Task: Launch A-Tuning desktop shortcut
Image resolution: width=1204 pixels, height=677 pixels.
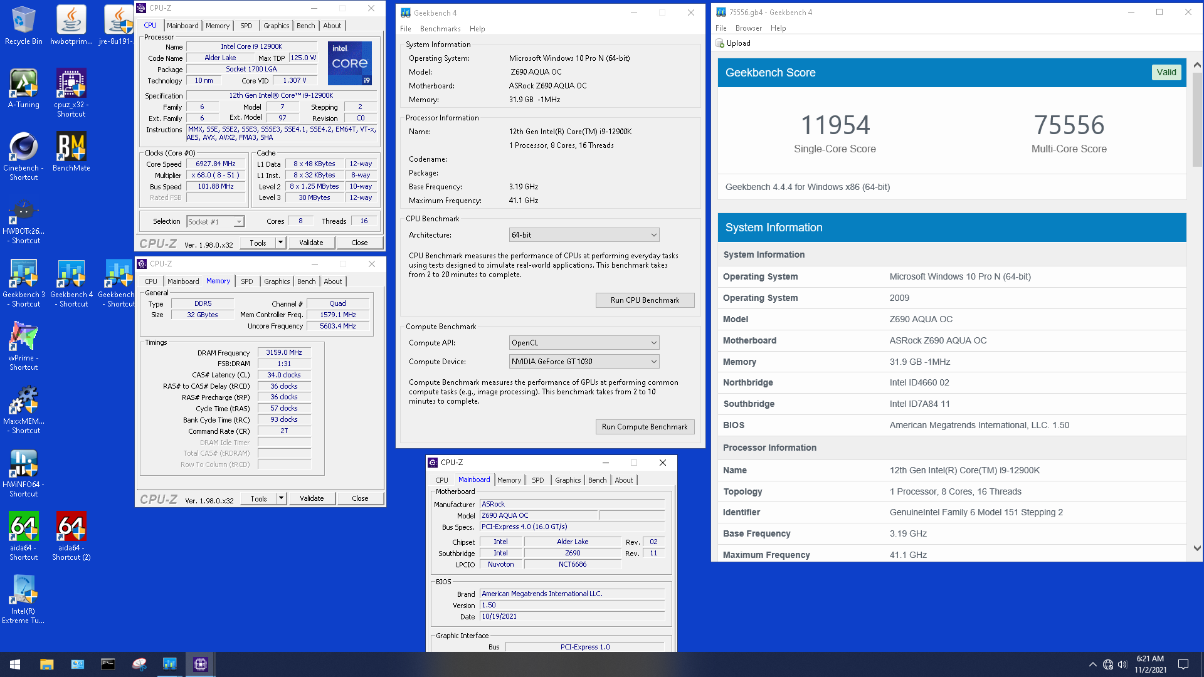Action: coord(24,88)
